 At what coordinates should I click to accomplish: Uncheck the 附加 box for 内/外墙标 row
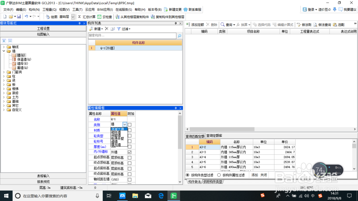[x=130, y=152]
